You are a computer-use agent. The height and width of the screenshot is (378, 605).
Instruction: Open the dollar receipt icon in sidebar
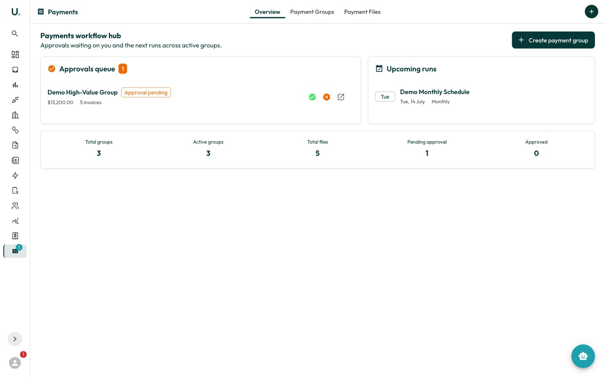click(x=15, y=236)
